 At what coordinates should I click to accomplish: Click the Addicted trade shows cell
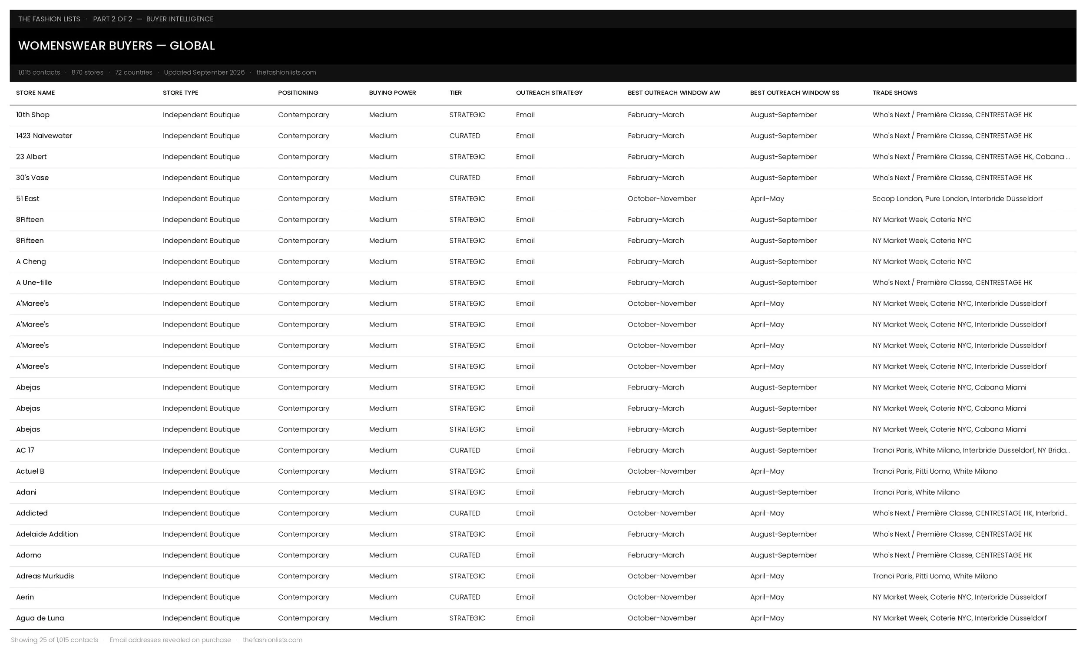tap(970, 513)
